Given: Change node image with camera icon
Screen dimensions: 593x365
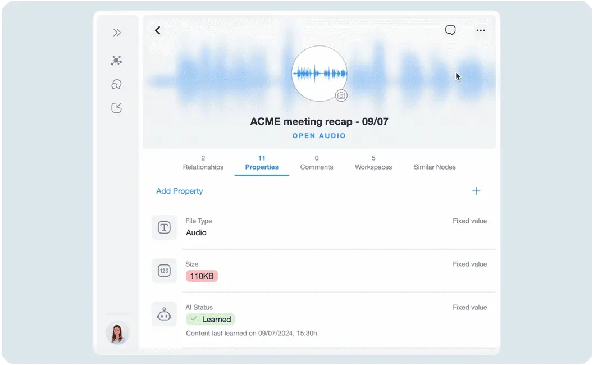Looking at the screenshot, I should pos(341,95).
